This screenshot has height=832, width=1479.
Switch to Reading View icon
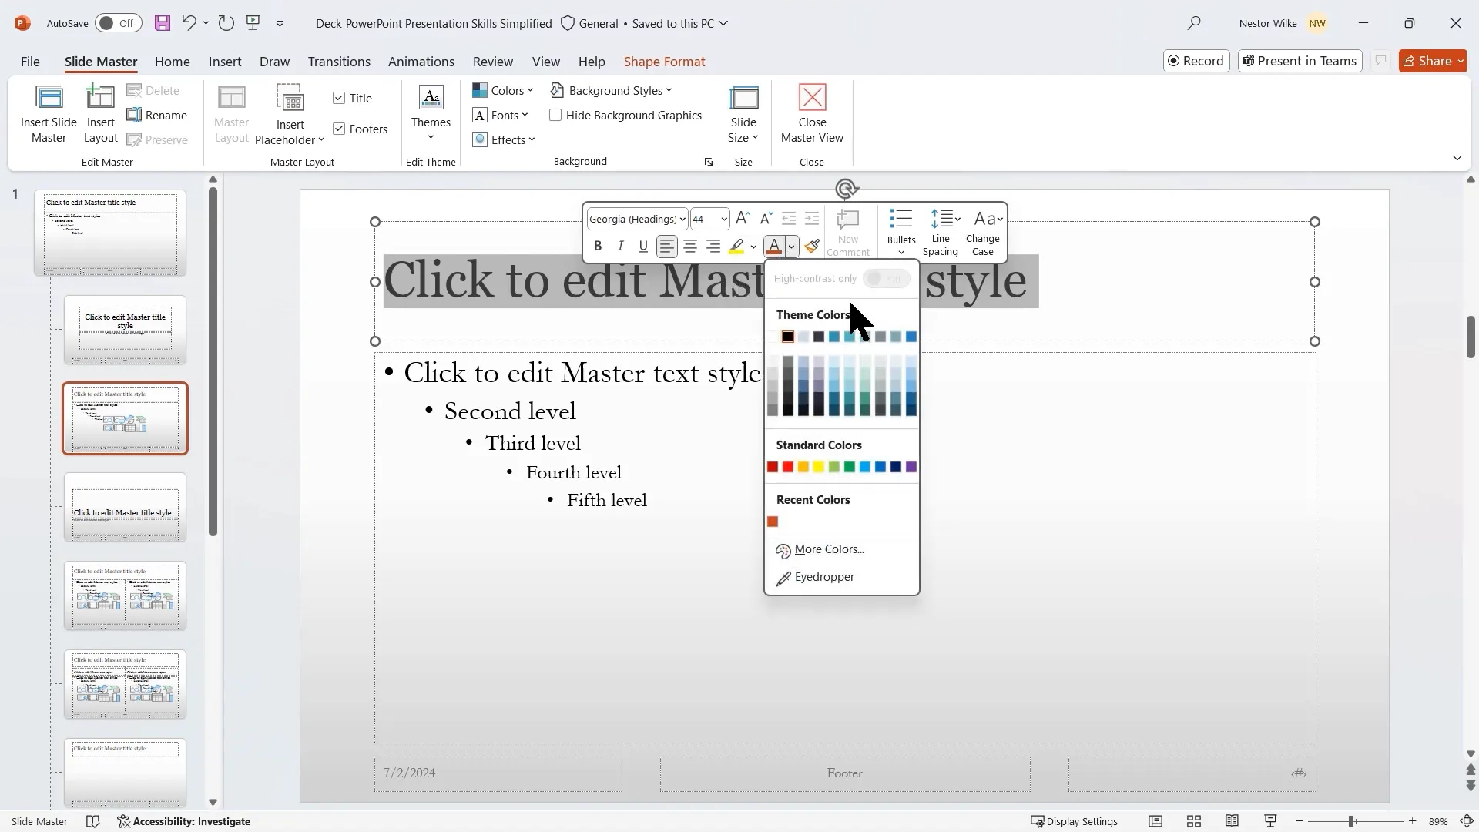(x=1232, y=821)
